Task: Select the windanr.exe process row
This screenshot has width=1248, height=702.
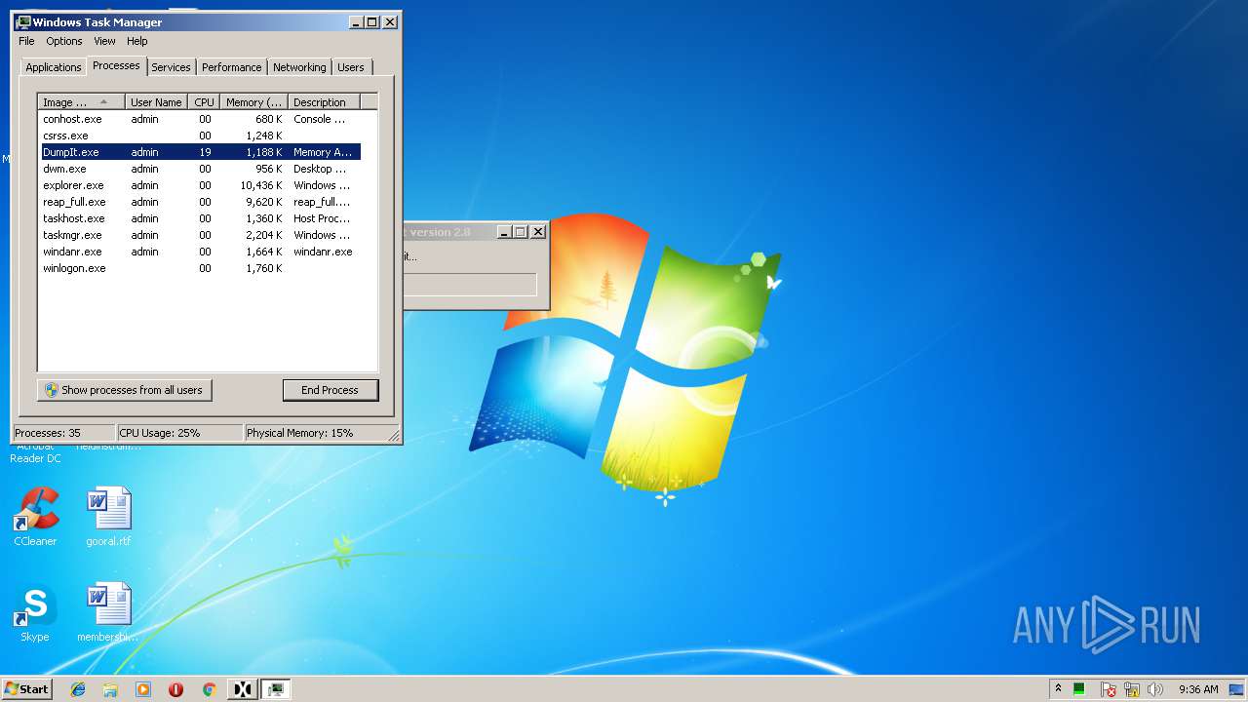Action: tap(200, 252)
